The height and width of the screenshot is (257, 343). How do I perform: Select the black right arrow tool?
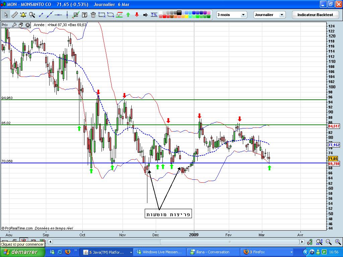click(x=145, y=15)
